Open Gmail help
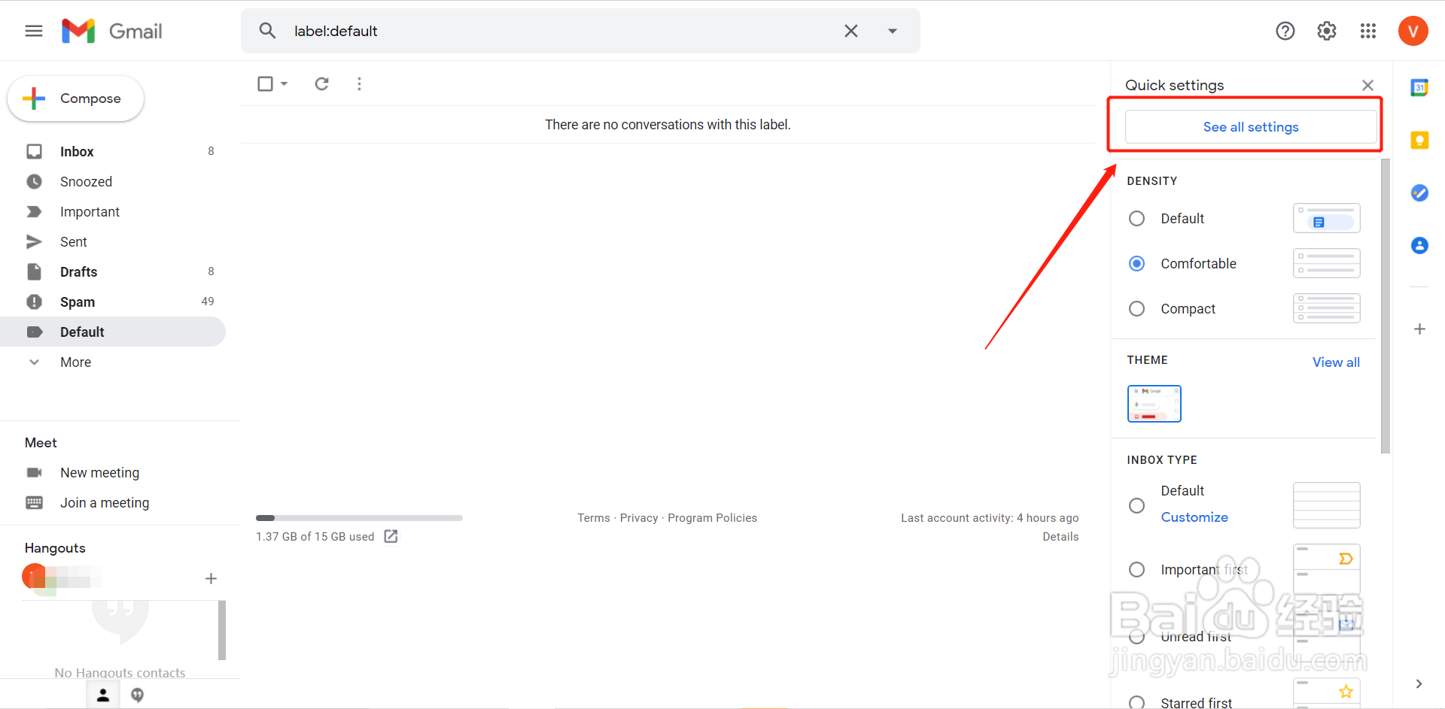 click(x=1285, y=31)
